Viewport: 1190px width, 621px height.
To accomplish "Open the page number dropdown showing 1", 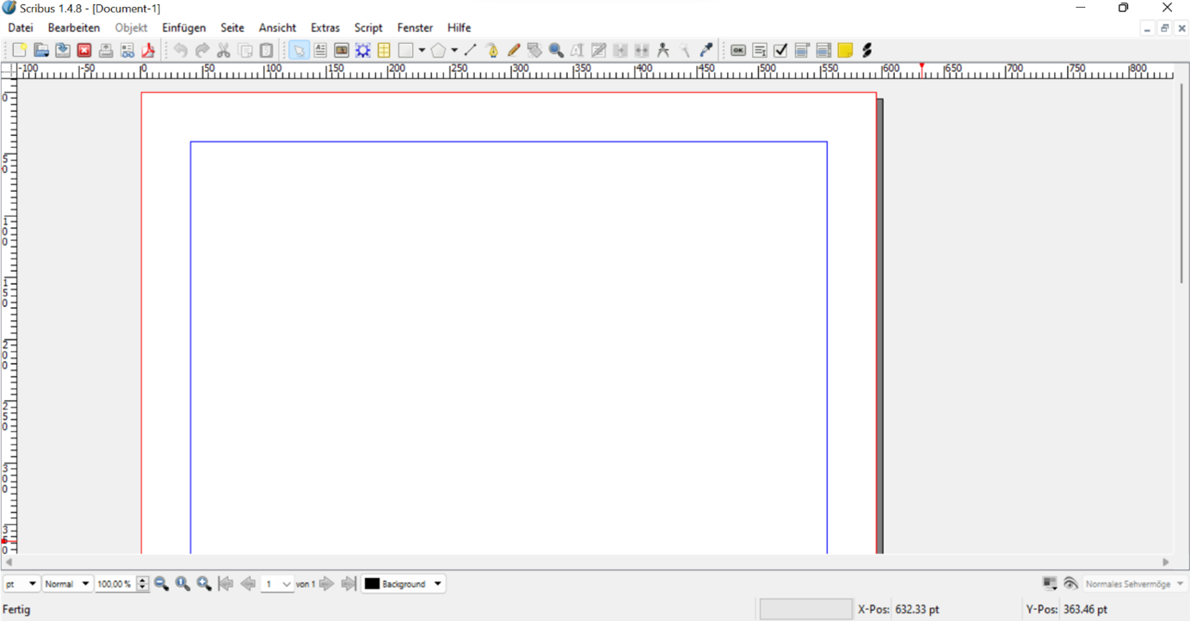I will pos(277,584).
